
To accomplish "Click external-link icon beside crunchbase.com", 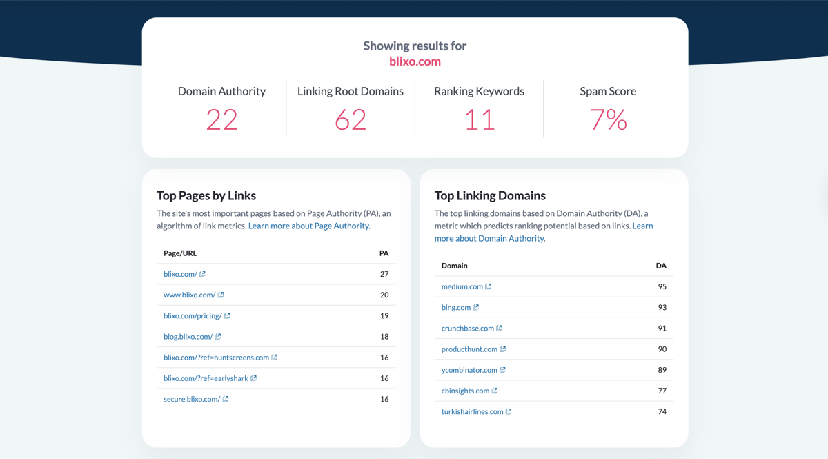I will pyautogui.click(x=500, y=328).
